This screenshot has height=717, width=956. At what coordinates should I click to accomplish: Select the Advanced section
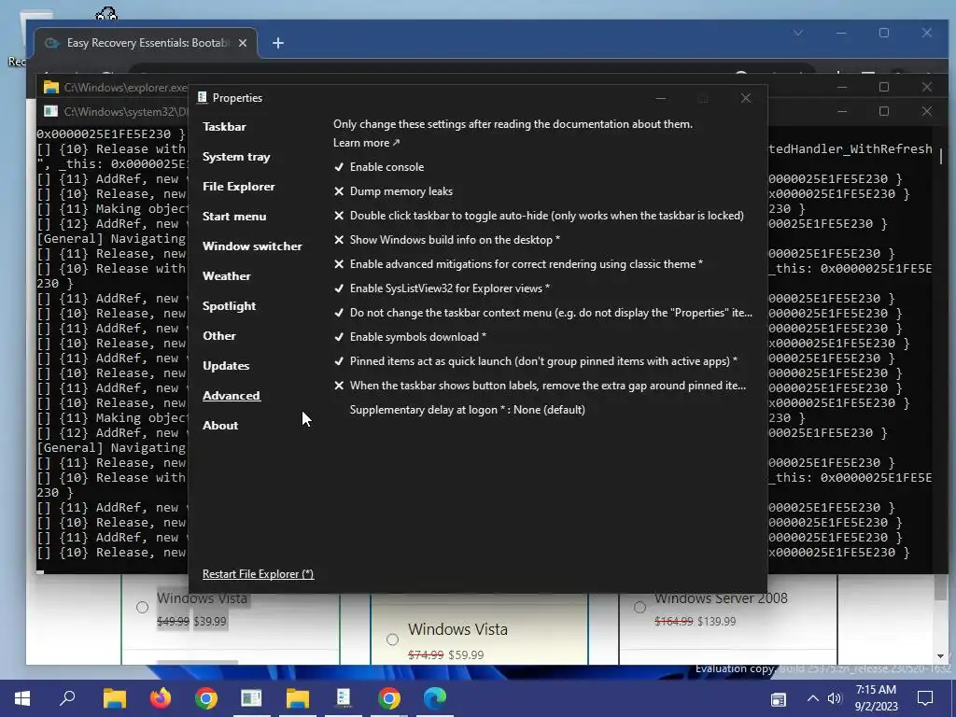232,396
